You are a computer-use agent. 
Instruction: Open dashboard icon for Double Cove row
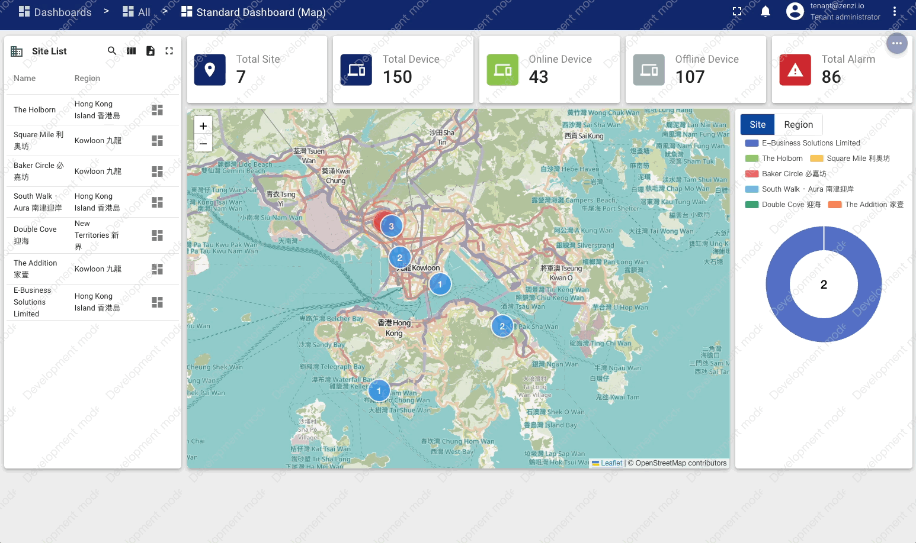(157, 235)
